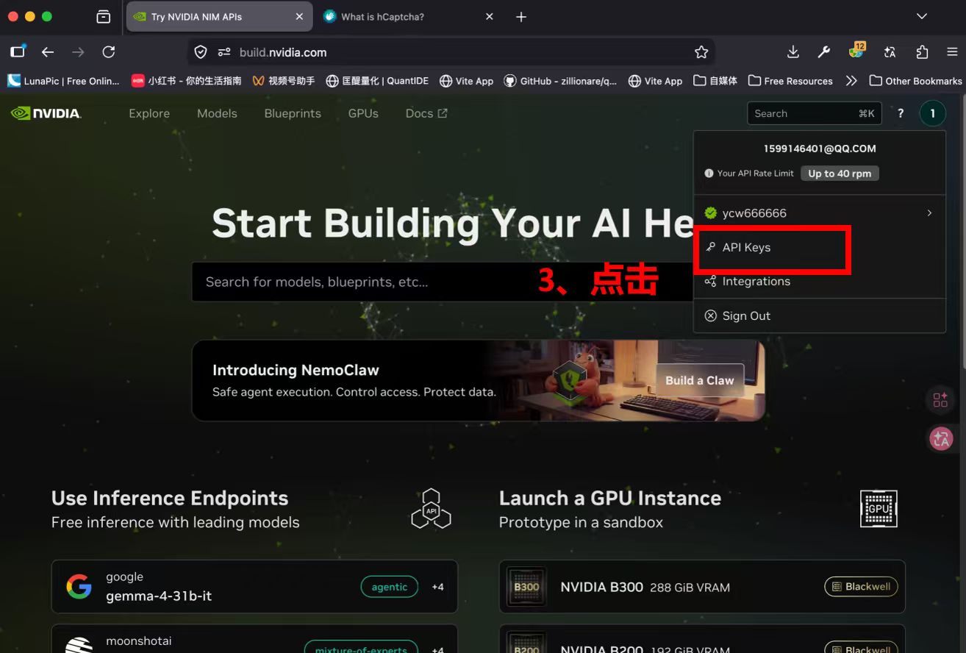Expand the ycw666666 account entry via its chevron

click(x=929, y=213)
